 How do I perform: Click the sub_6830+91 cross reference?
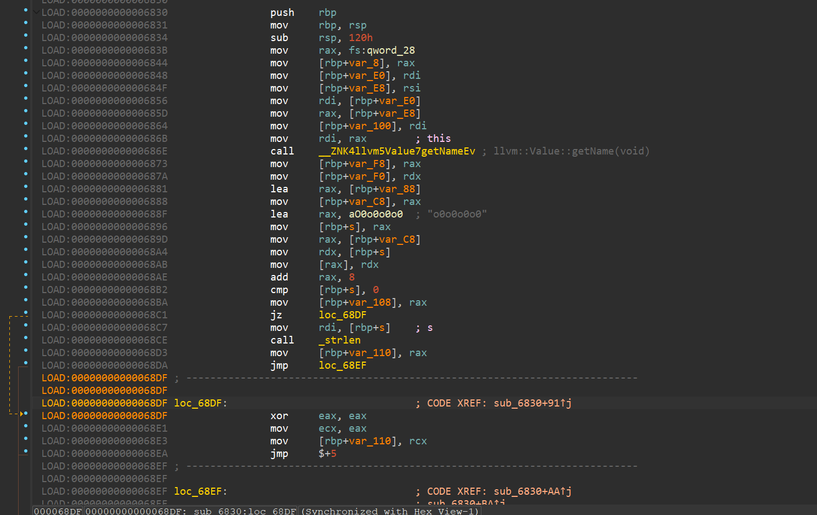point(532,403)
